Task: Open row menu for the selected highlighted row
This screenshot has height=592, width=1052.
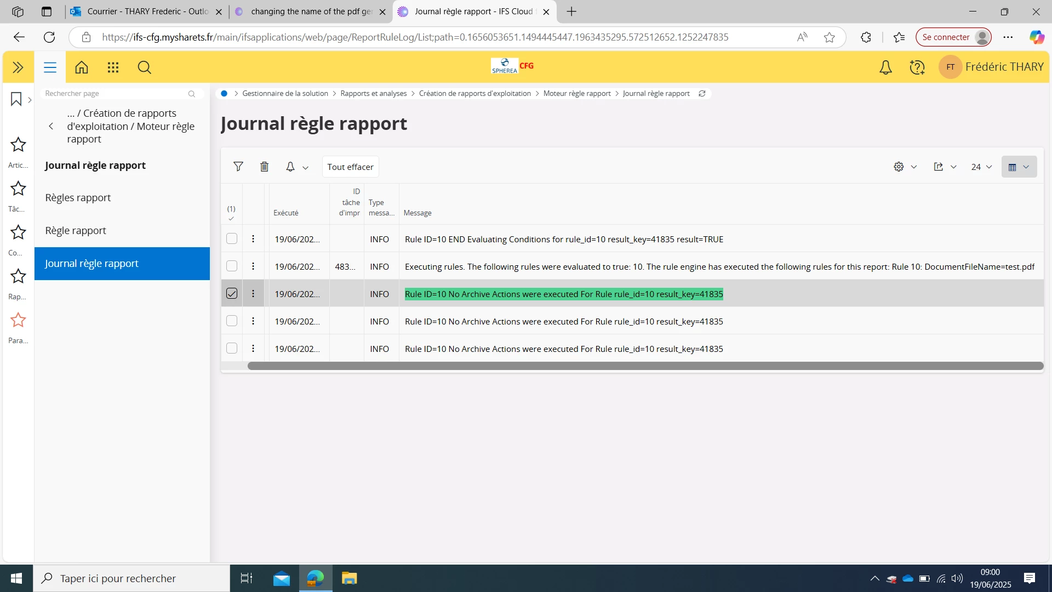Action: click(253, 294)
